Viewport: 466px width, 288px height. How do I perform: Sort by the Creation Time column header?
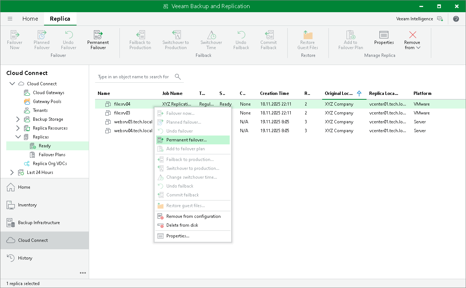tap(274, 93)
